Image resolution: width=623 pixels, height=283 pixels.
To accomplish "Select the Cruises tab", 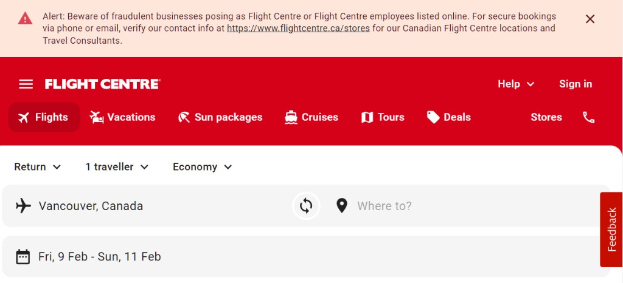I will [311, 117].
